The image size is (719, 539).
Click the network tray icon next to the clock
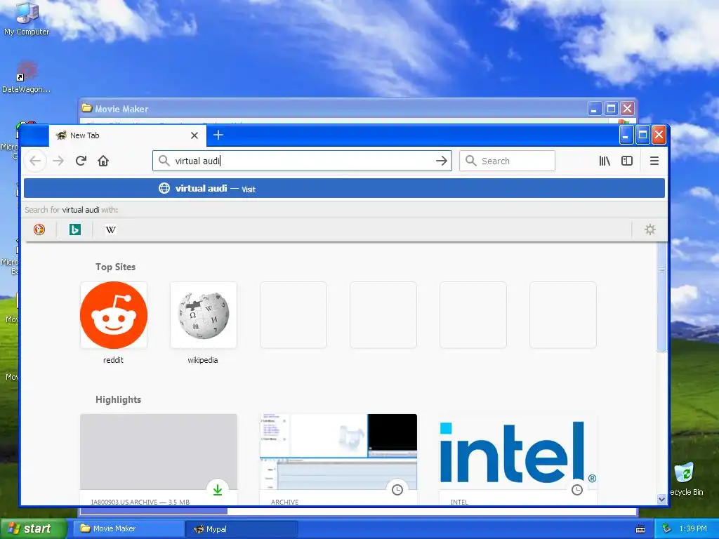667,528
